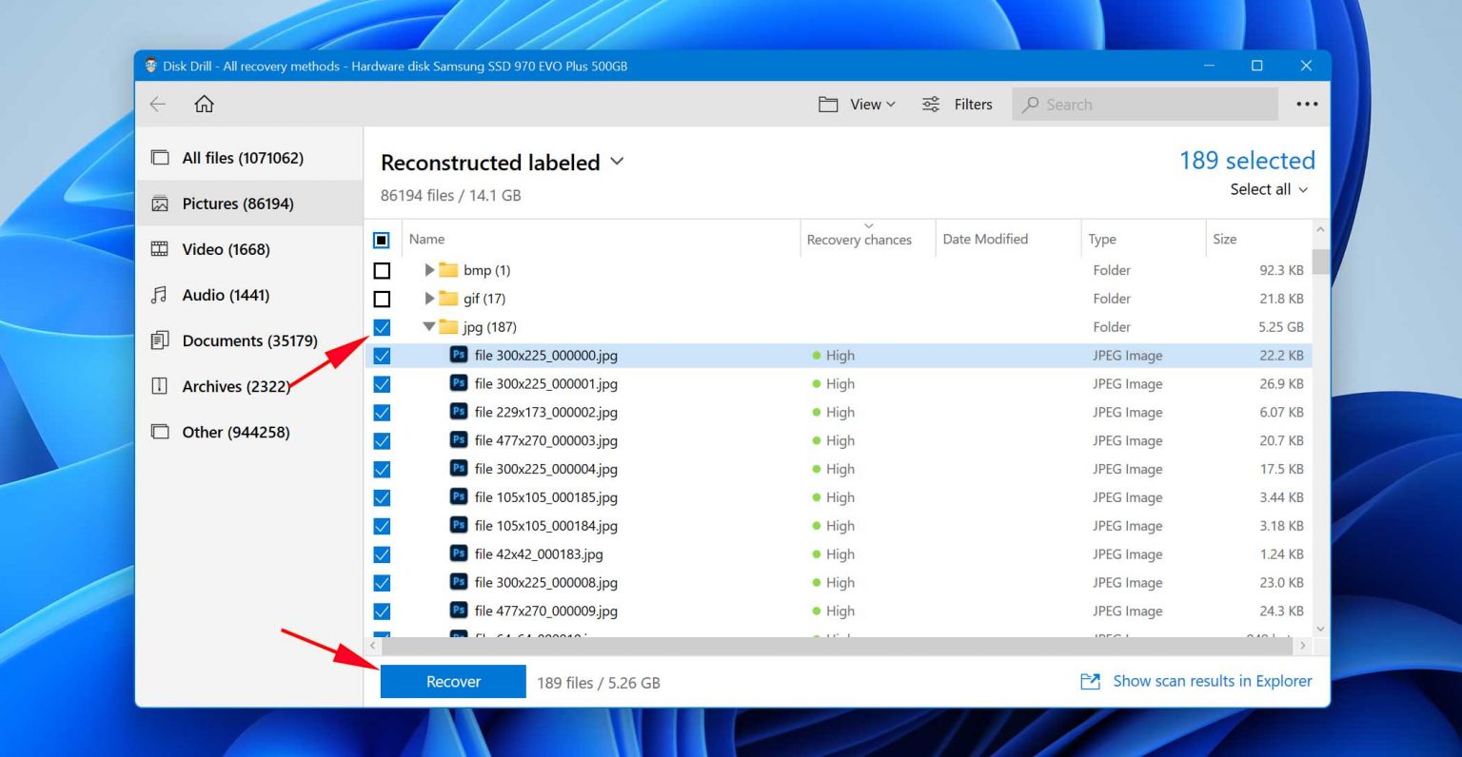Viewport: 1462px width, 757px height.
Task: Open the Reconstructed labeled dropdown
Action: pos(617,162)
